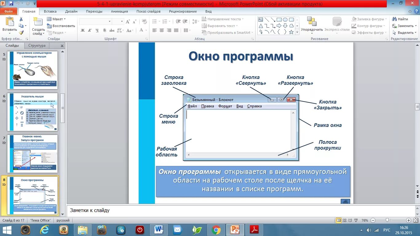Viewport: 420px width, 236px height.
Task: Click Восстановить slide reset button
Action: (61, 26)
